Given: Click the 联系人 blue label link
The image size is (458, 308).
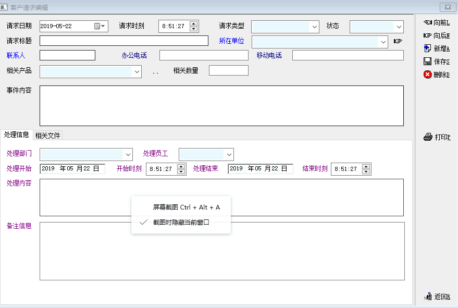Looking at the screenshot, I should (16, 55).
